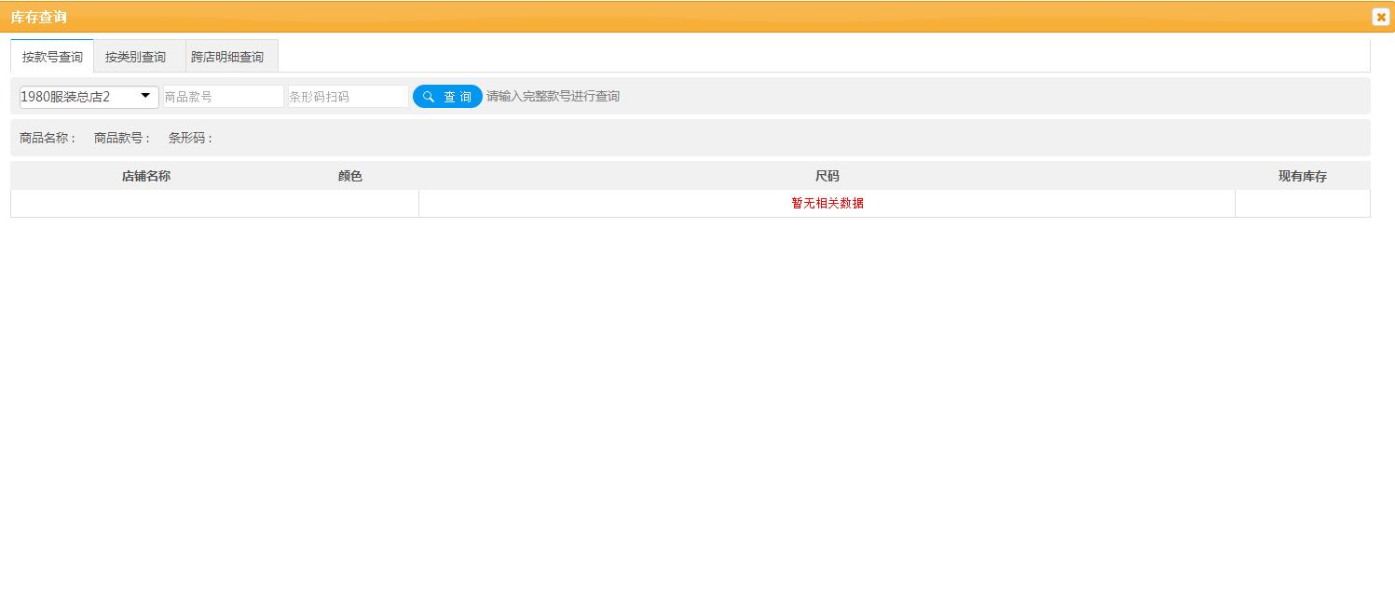
Task: Click the orange close icon on the dialog
Action: (1381, 17)
